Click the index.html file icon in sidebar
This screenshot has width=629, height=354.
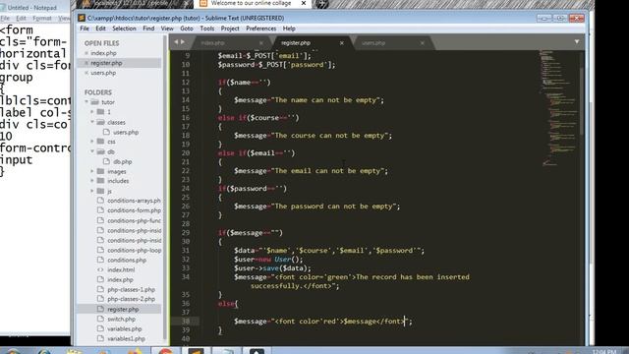(100, 269)
